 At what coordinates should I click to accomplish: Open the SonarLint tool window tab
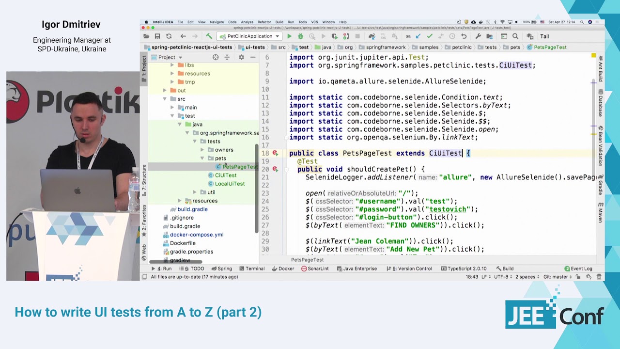tap(315, 269)
